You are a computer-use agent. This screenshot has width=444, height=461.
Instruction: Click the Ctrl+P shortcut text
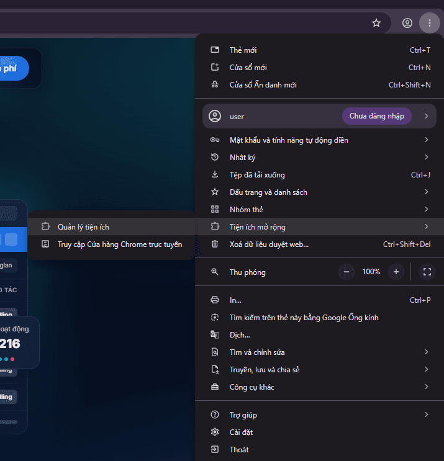coord(420,300)
